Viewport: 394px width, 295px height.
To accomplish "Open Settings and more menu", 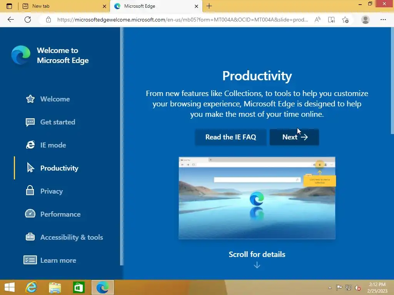I will click(x=383, y=20).
